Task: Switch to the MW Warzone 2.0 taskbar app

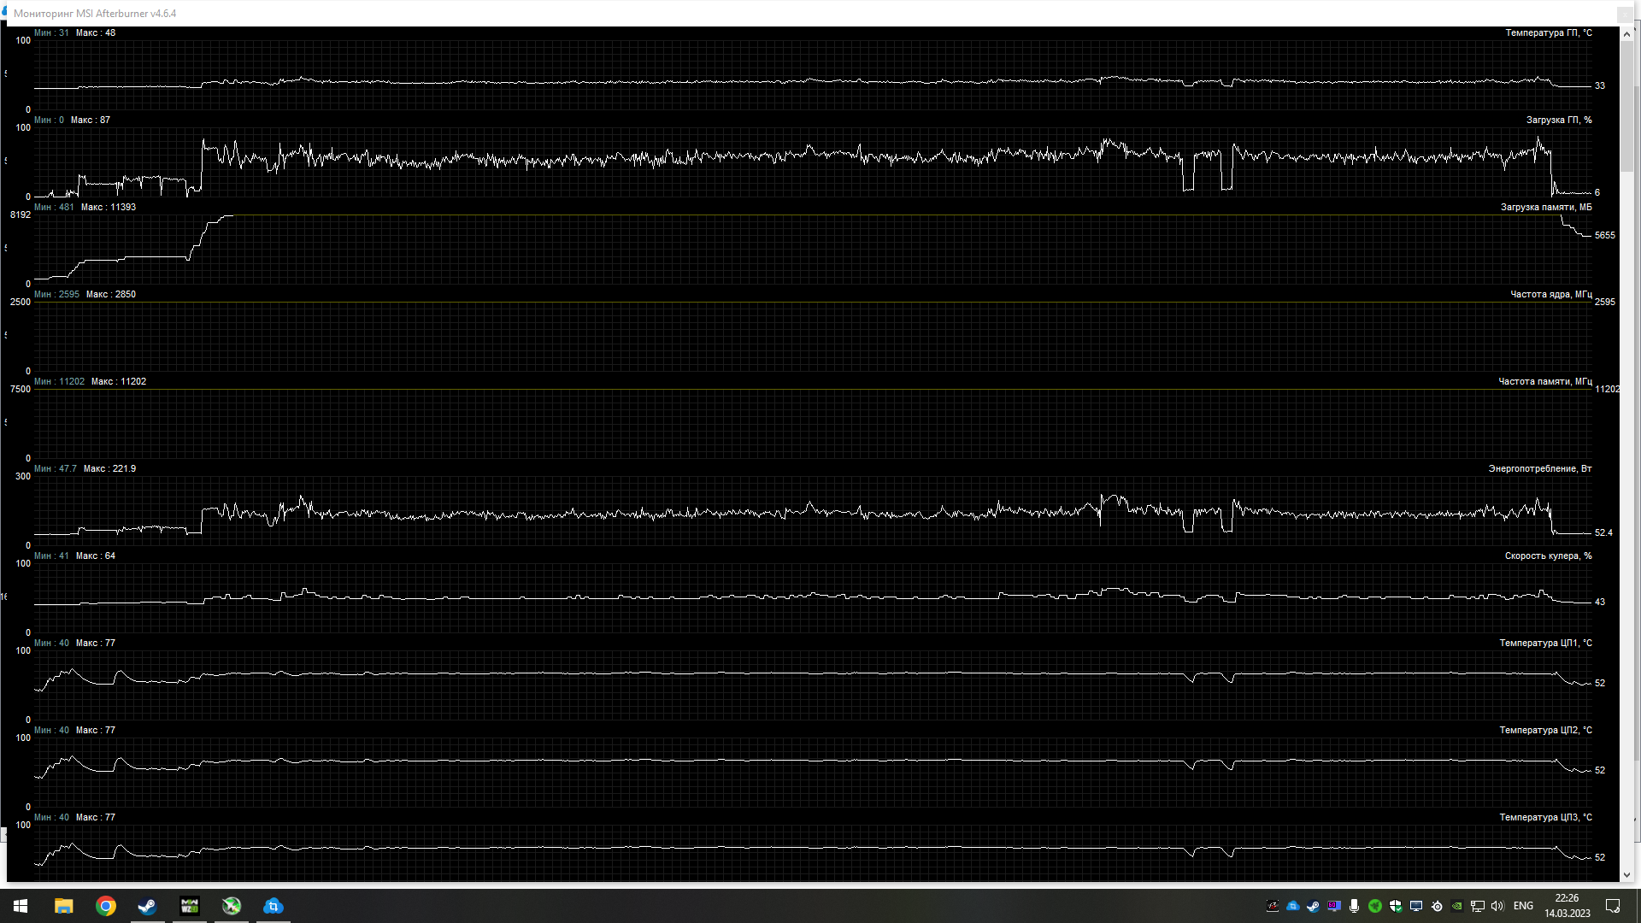Action: click(190, 906)
